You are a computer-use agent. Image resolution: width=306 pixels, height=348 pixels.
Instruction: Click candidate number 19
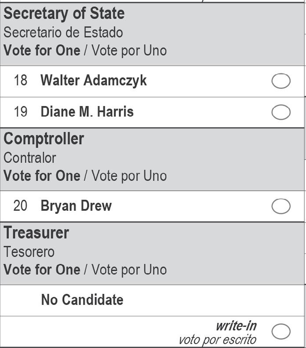[20, 112]
